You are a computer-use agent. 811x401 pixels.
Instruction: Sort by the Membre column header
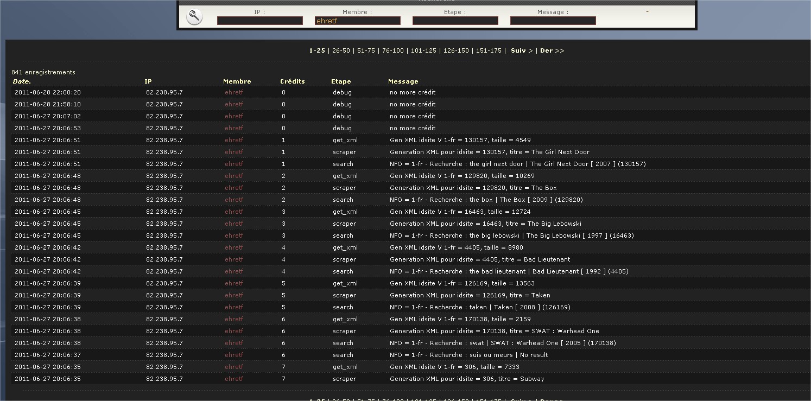[237, 81]
